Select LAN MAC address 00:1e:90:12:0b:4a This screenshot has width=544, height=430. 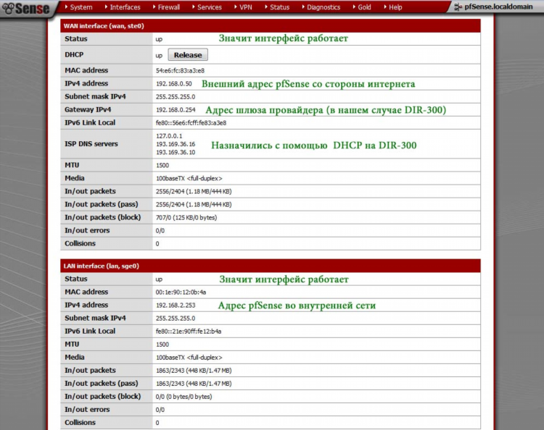click(181, 292)
